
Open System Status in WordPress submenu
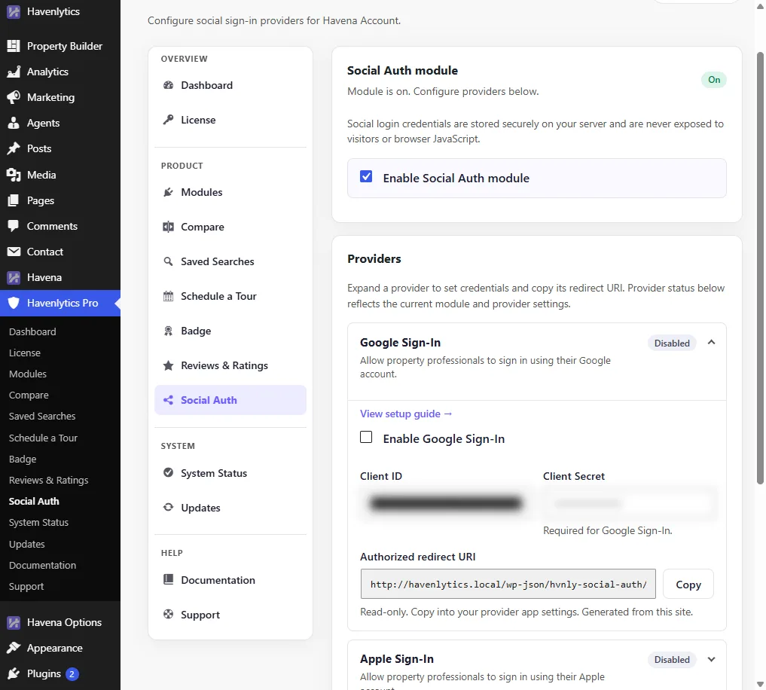[x=38, y=522]
